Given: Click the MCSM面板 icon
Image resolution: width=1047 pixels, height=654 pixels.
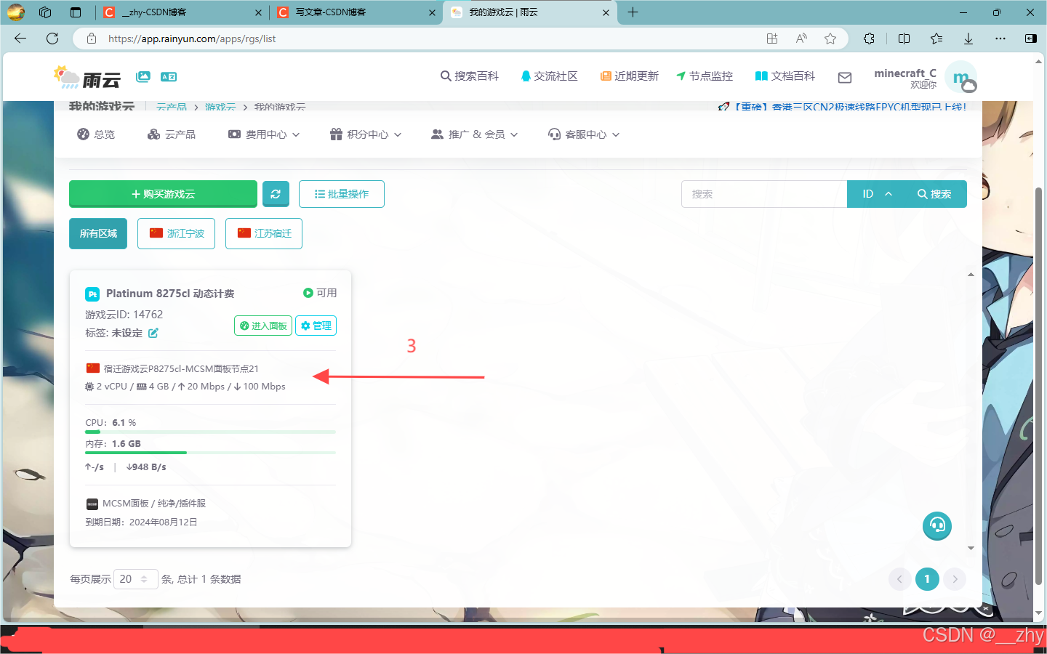Looking at the screenshot, I should click(x=92, y=504).
